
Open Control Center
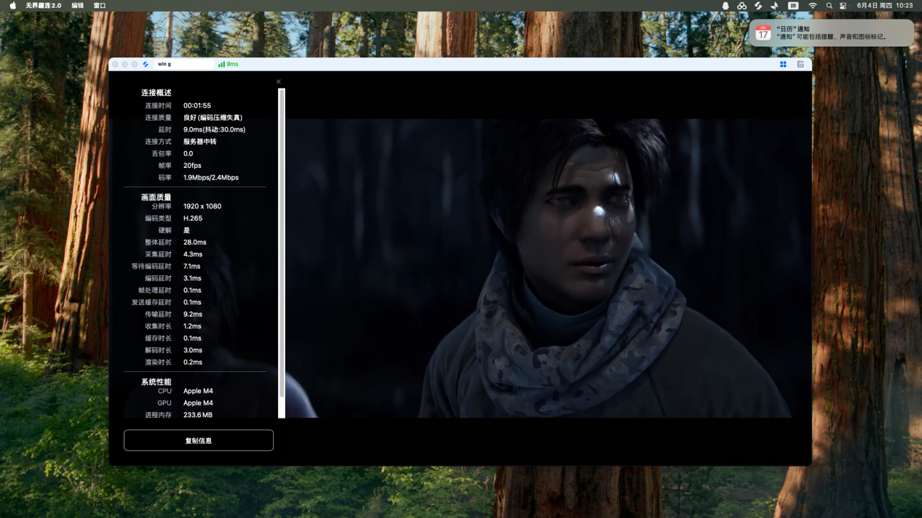point(843,5)
